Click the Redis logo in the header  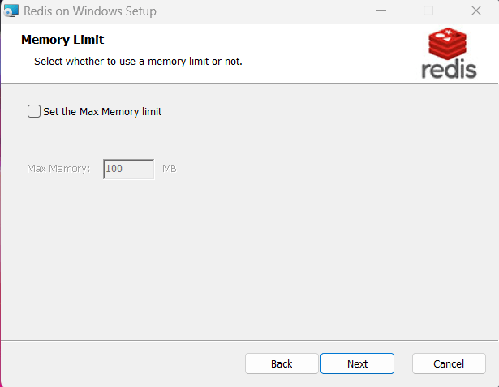click(449, 54)
